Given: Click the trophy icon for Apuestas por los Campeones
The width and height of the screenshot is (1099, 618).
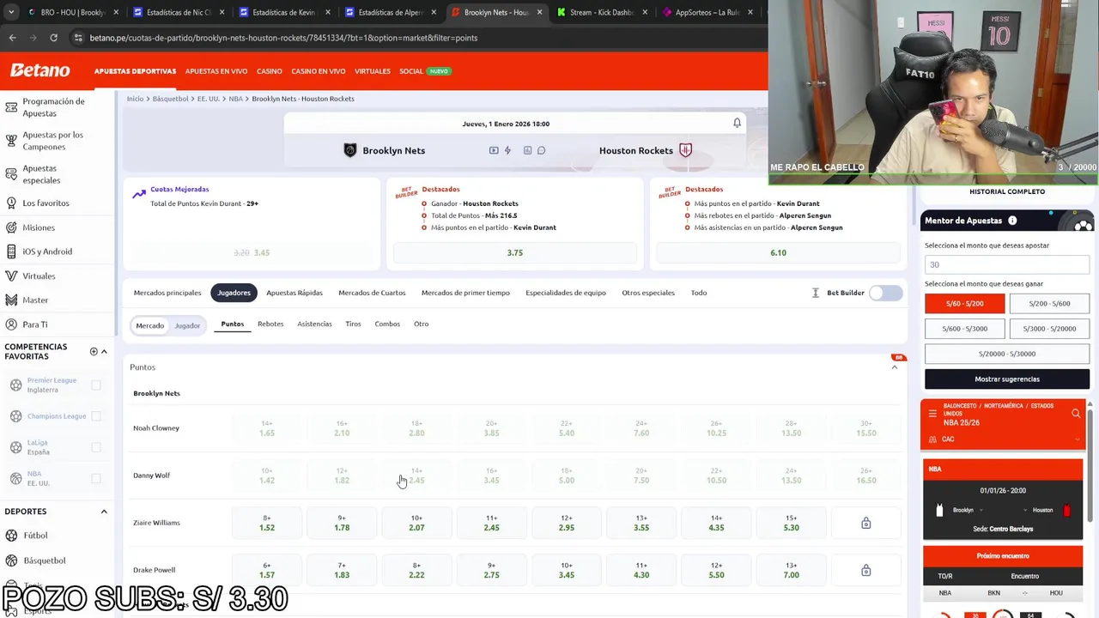Looking at the screenshot, I should [11, 141].
